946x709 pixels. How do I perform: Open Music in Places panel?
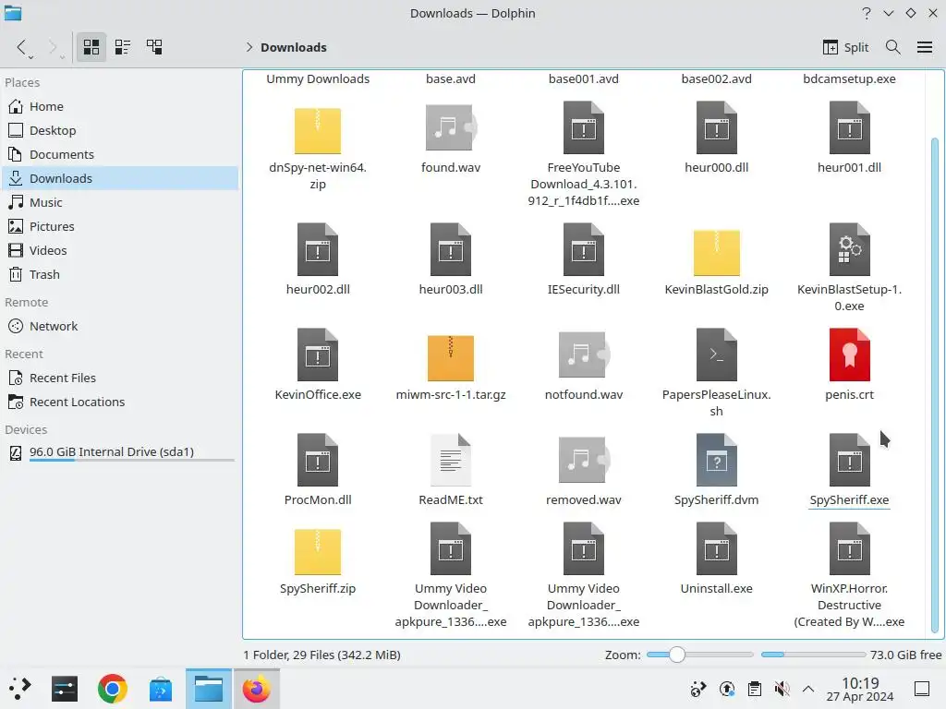(120, 202)
